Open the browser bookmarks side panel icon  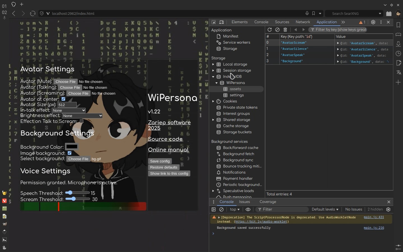tap(398, 25)
